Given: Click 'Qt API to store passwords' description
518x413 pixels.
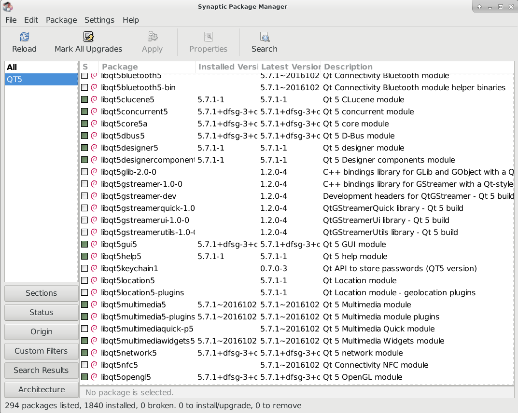Looking at the screenshot, I should click(x=400, y=268).
